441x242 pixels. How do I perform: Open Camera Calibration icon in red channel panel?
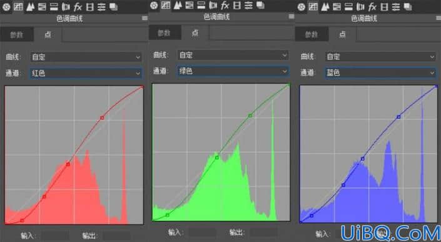click(x=89, y=7)
